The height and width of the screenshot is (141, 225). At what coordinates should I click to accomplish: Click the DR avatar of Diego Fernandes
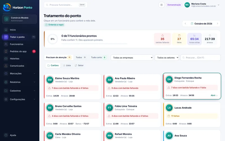169,80
